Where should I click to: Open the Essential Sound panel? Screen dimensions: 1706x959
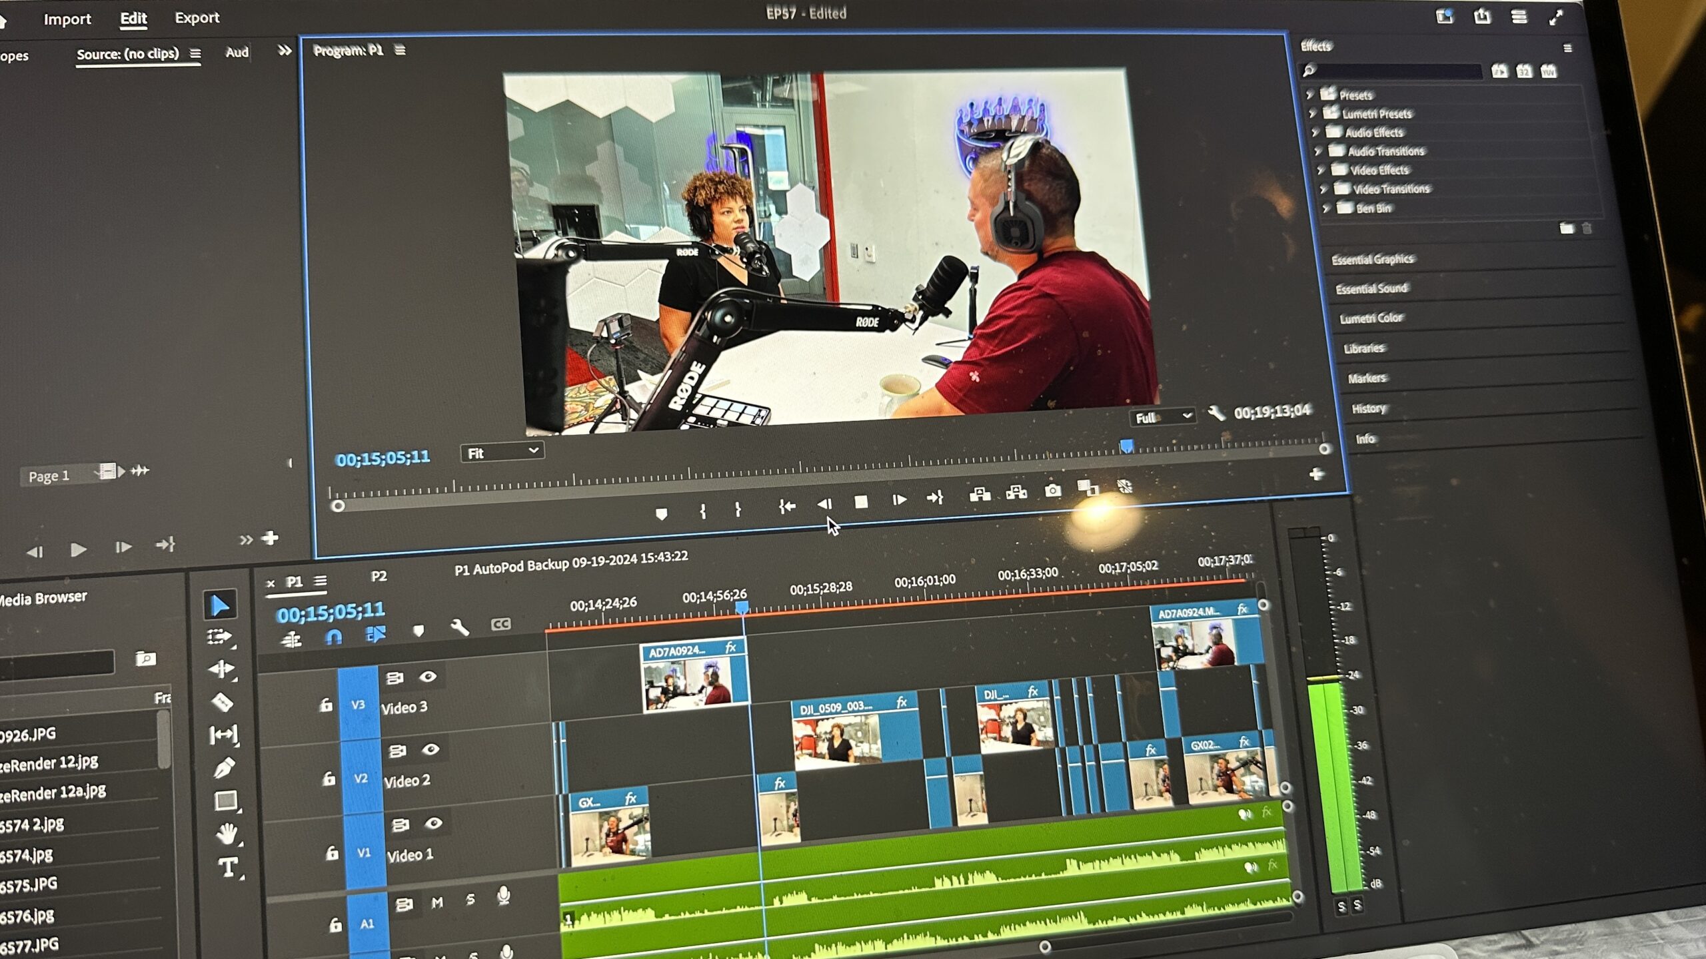tap(1371, 288)
